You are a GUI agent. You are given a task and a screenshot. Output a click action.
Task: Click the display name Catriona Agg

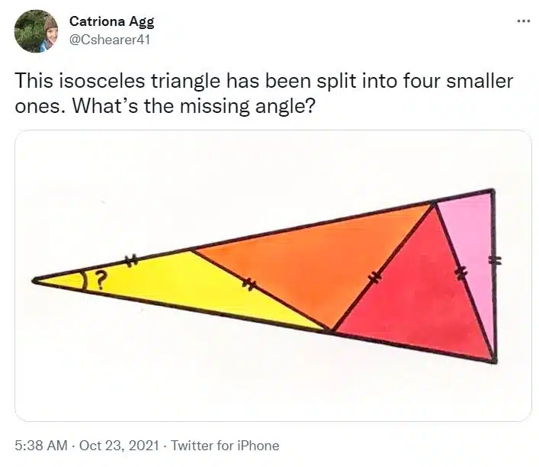(x=112, y=21)
